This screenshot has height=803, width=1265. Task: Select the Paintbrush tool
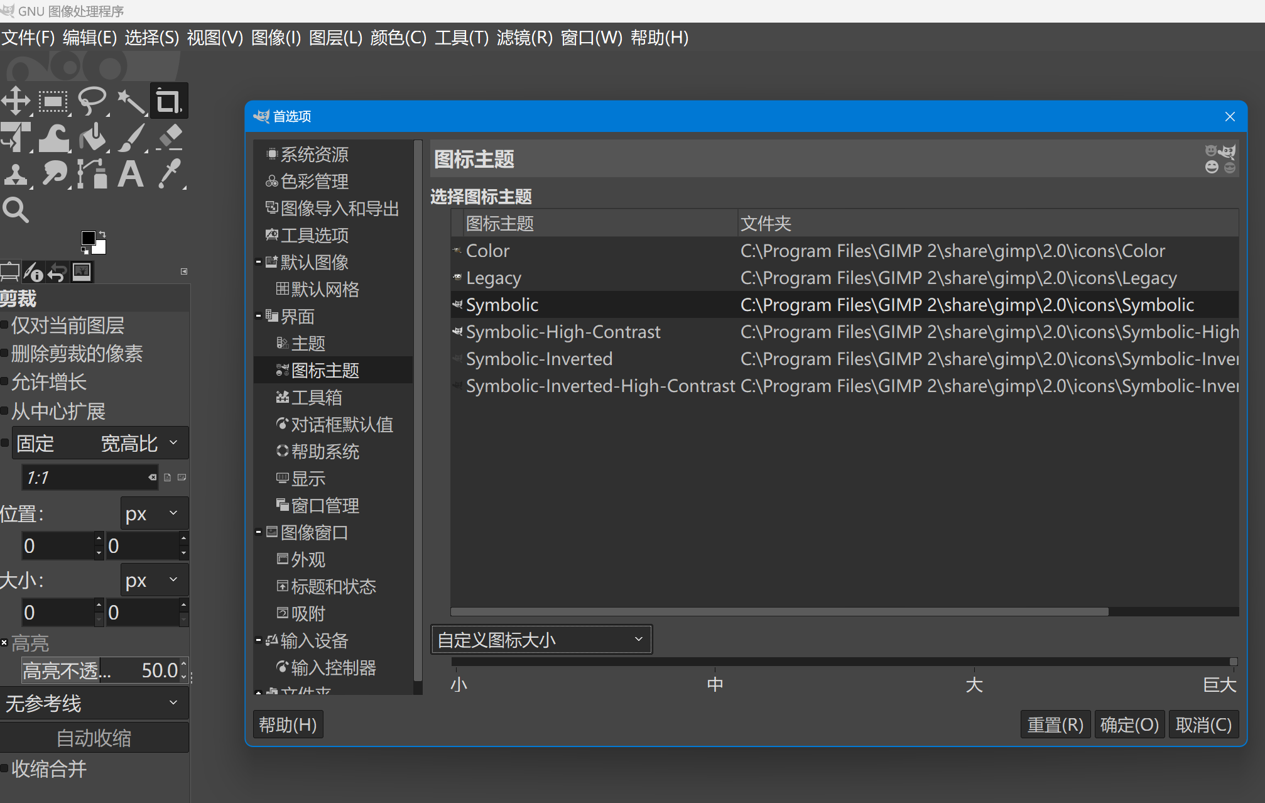click(x=131, y=138)
